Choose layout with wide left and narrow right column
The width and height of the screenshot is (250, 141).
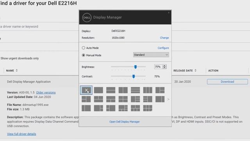click(x=160, y=99)
